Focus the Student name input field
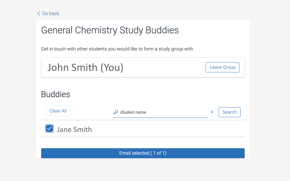This screenshot has width=290, height=181. (163, 112)
